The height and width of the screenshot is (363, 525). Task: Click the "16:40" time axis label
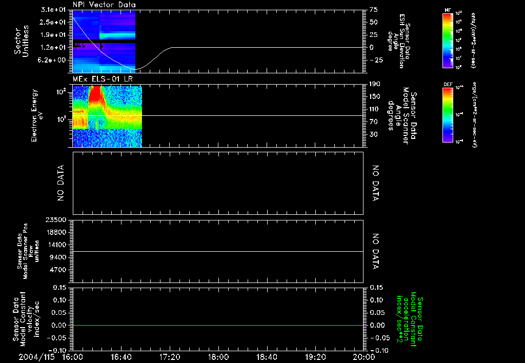(x=121, y=357)
